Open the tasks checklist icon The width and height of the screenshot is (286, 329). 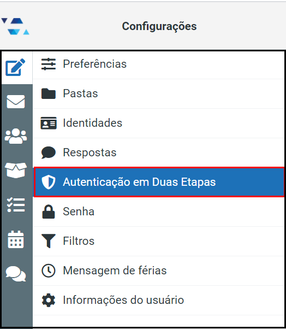pyautogui.click(x=16, y=205)
